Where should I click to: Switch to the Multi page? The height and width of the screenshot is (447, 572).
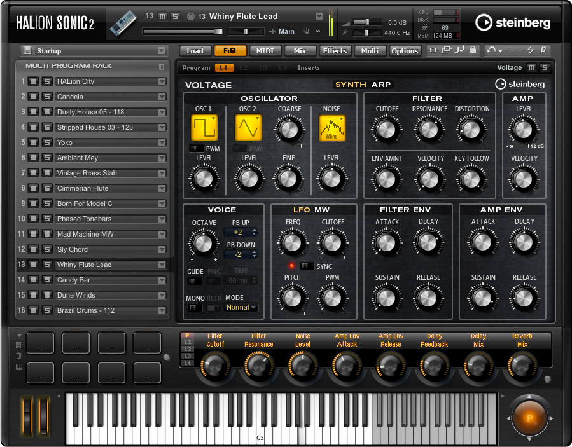pos(370,51)
